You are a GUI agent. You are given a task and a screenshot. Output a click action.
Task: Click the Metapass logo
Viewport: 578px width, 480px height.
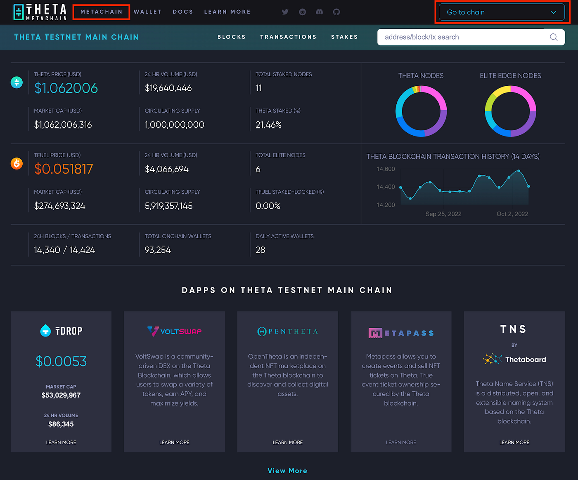point(401,333)
